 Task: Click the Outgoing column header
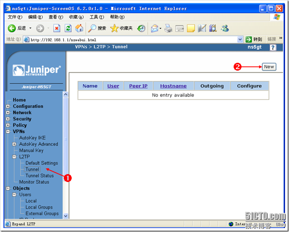click(212, 86)
